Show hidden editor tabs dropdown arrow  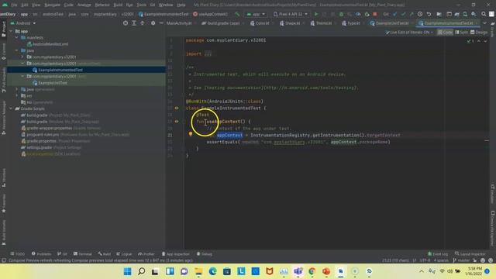pos(484,23)
